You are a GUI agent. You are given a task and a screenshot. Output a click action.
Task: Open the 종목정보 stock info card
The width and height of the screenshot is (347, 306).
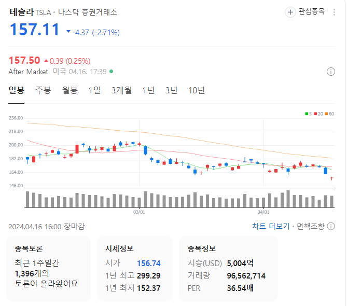pos(228,269)
